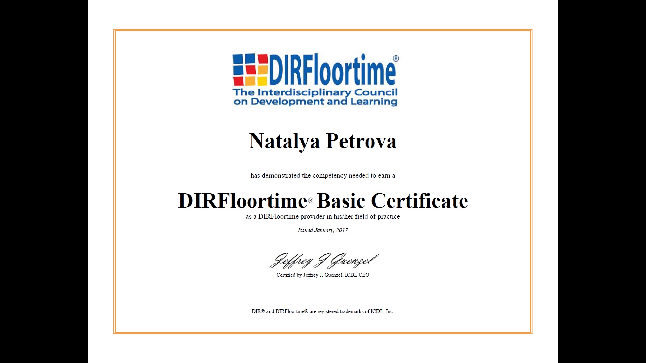Click the DIRFloortime colored squares logo icon
Screen dimensions: 646x363
click(x=250, y=70)
